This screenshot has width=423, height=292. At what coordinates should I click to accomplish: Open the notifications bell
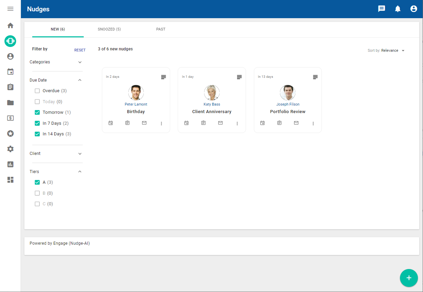pyautogui.click(x=398, y=9)
